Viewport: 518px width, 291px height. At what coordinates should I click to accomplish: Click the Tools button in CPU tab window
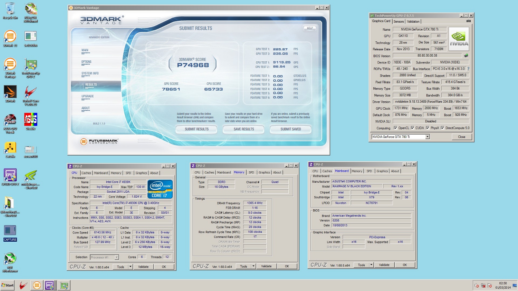[121, 267]
